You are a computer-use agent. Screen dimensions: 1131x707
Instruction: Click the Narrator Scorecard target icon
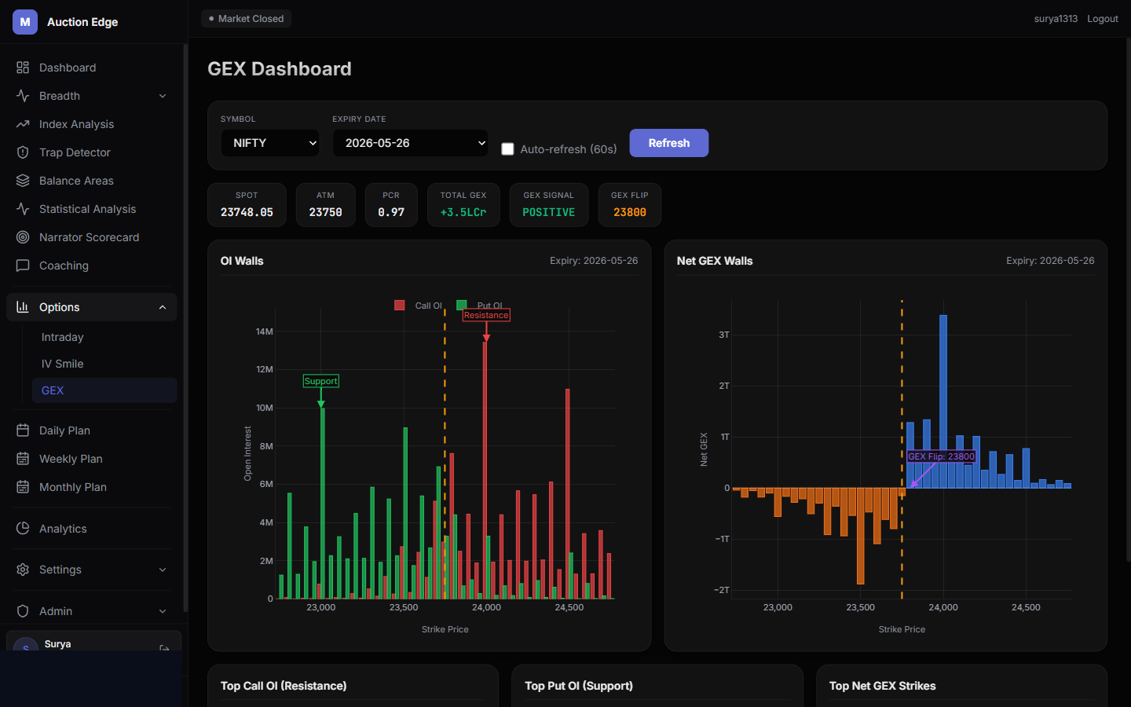(23, 237)
